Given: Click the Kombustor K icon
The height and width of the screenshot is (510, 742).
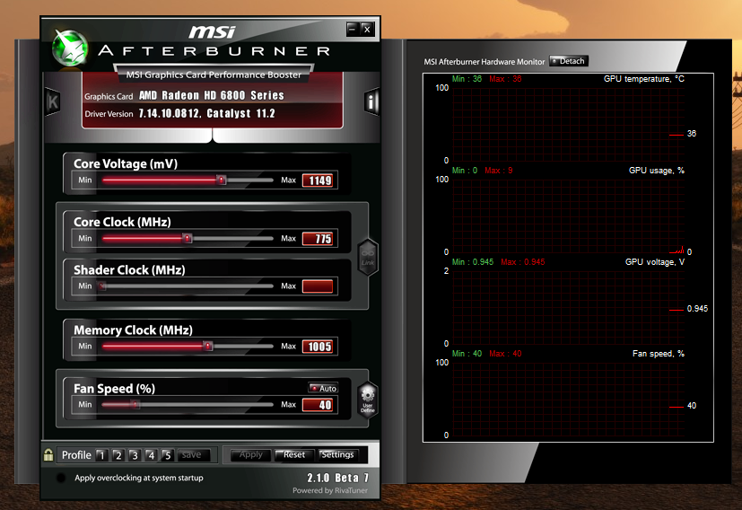Looking at the screenshot, I should point(53,101).
